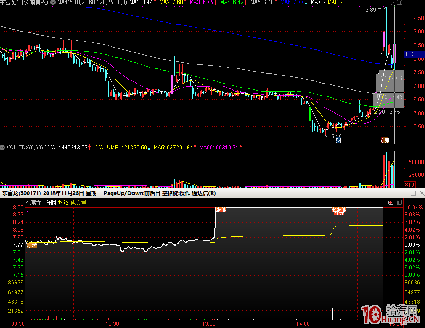The height and width of the screenshot is (328, 425).
Task: Click the red record icon in intraday header
Action: pos(391,203)
